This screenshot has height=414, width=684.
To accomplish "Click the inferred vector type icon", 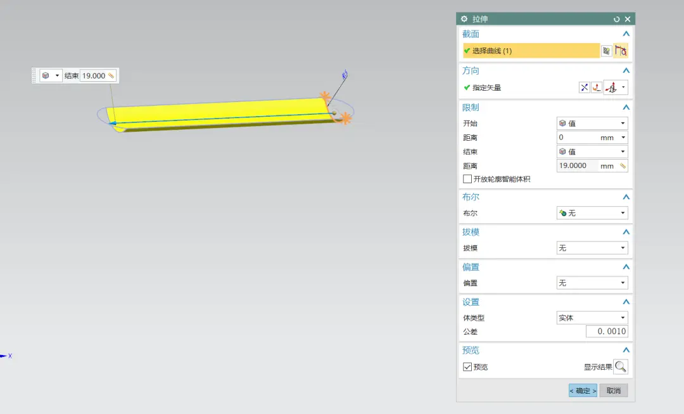I will (611, 87).
